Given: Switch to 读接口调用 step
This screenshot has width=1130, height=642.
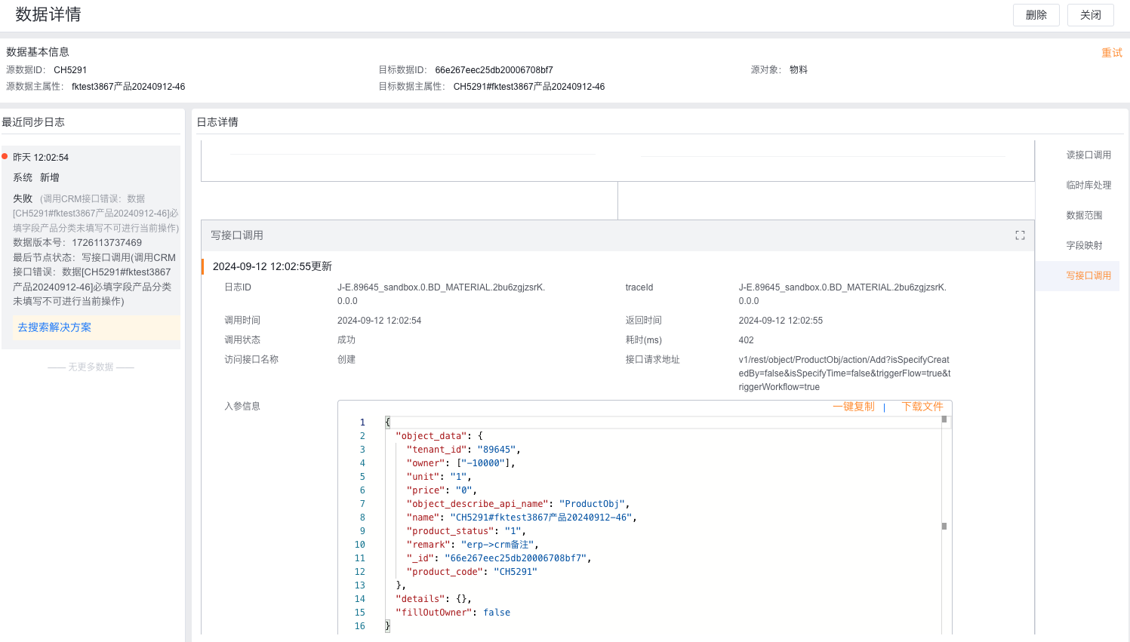Looking at the screenshot, I should pos(1088,155).
